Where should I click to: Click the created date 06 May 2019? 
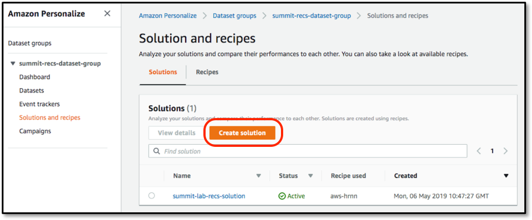click(441, 196)
